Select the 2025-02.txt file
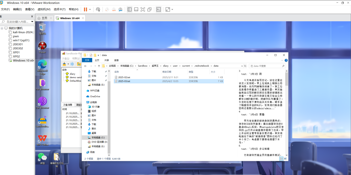Screen dimensions: 351x175 click(x=124, y=77)
